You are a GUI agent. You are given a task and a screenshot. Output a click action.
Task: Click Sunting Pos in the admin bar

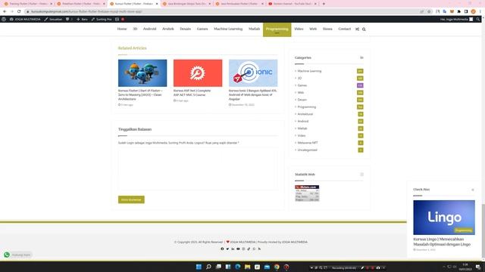point(101,19)
